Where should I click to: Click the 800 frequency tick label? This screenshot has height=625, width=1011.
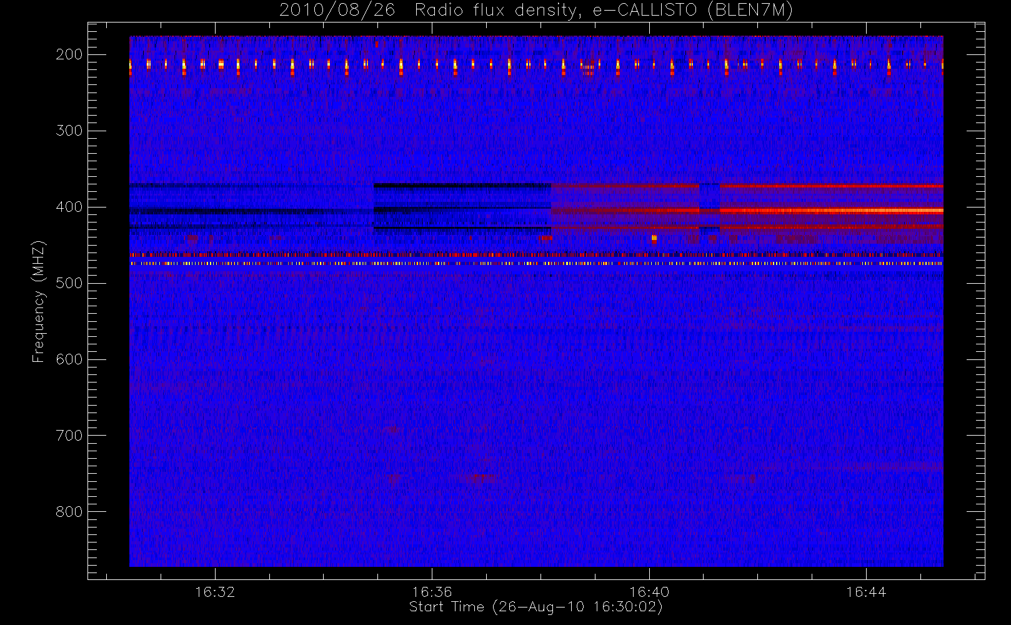69,512
